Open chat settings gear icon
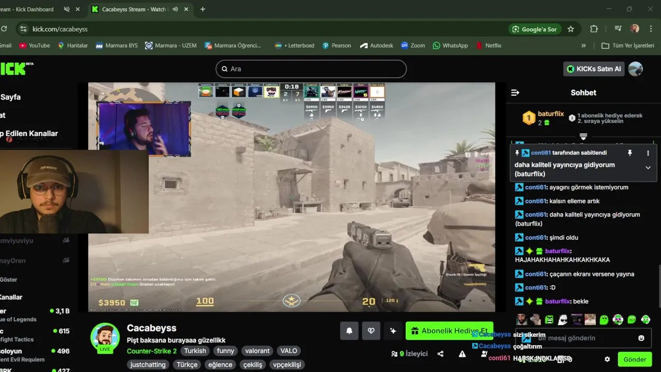 (x=607, y=359)
